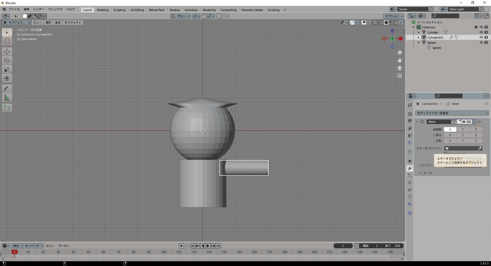
Task: Click the Blender logo menu icon
Action: (x=4, y=9)
